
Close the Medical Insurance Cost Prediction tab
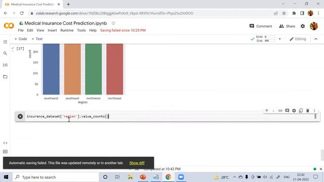coord(59,4)
